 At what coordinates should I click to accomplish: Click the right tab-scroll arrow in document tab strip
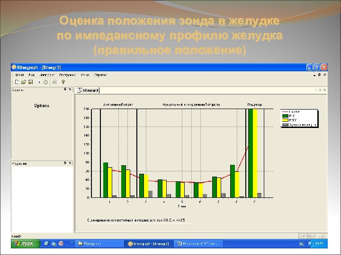(x=320, y=90)
